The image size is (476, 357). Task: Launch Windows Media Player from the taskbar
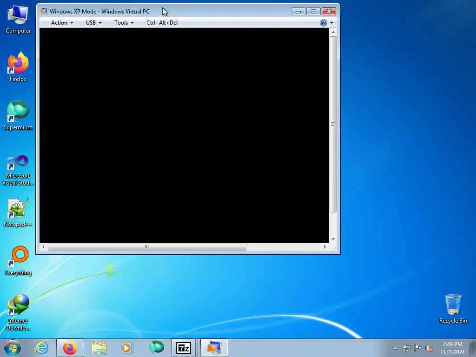(x=126, y=348)
